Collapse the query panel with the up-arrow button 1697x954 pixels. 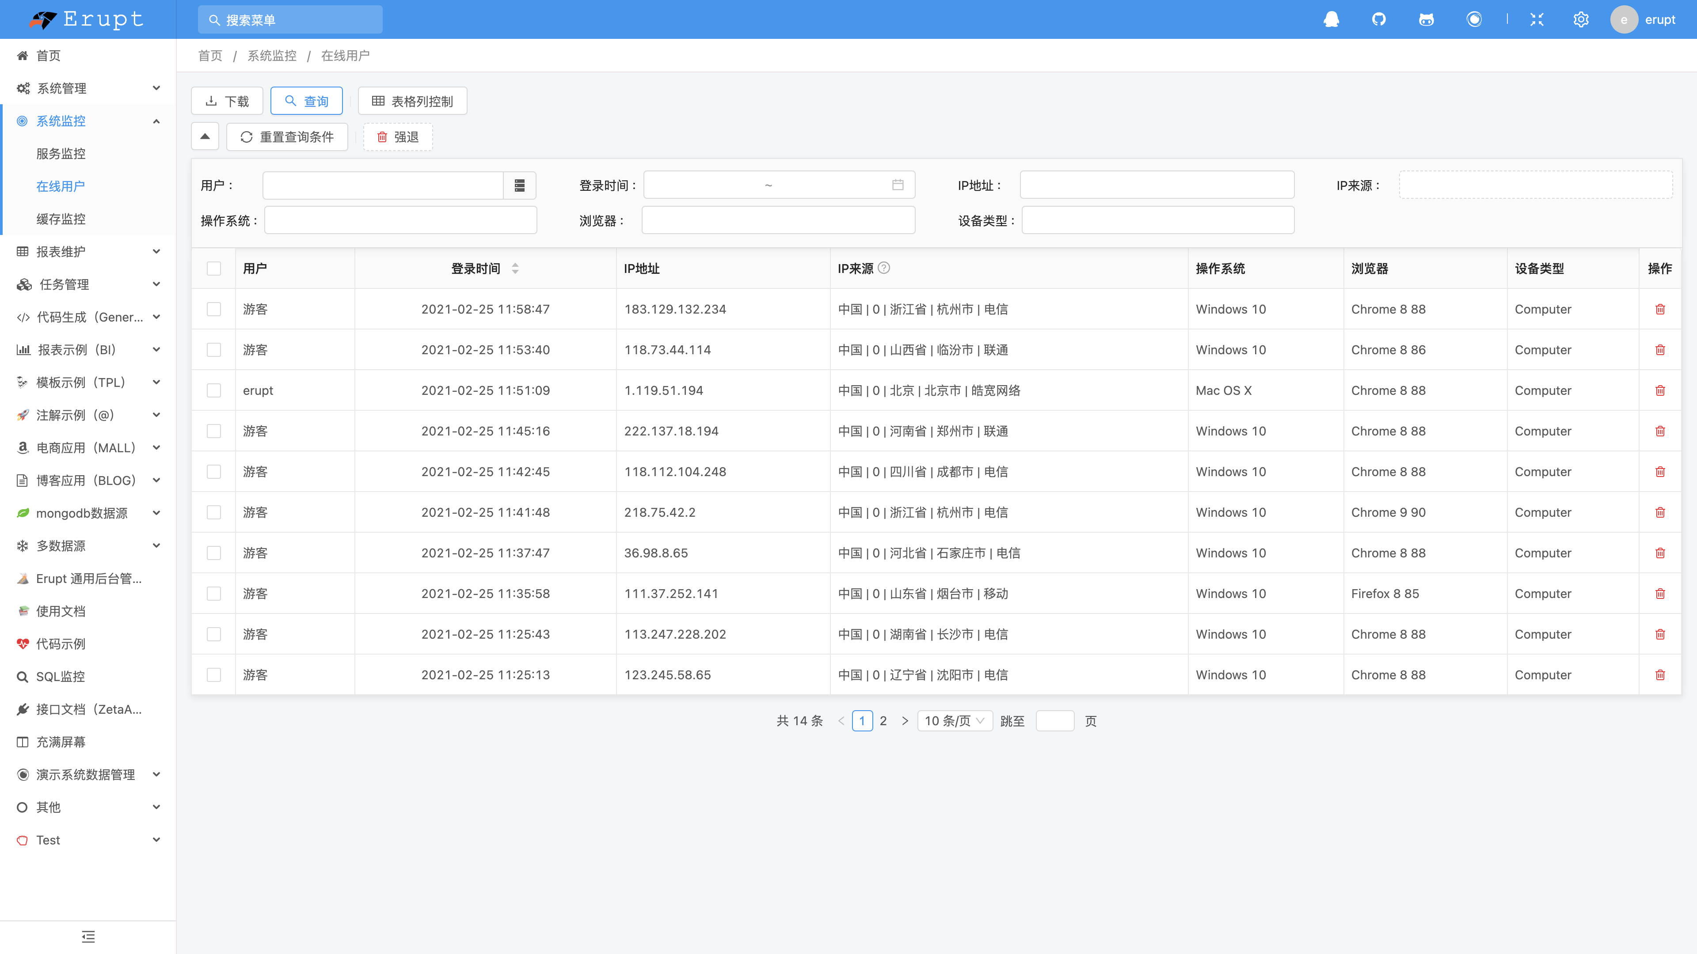tap(205, 137)
